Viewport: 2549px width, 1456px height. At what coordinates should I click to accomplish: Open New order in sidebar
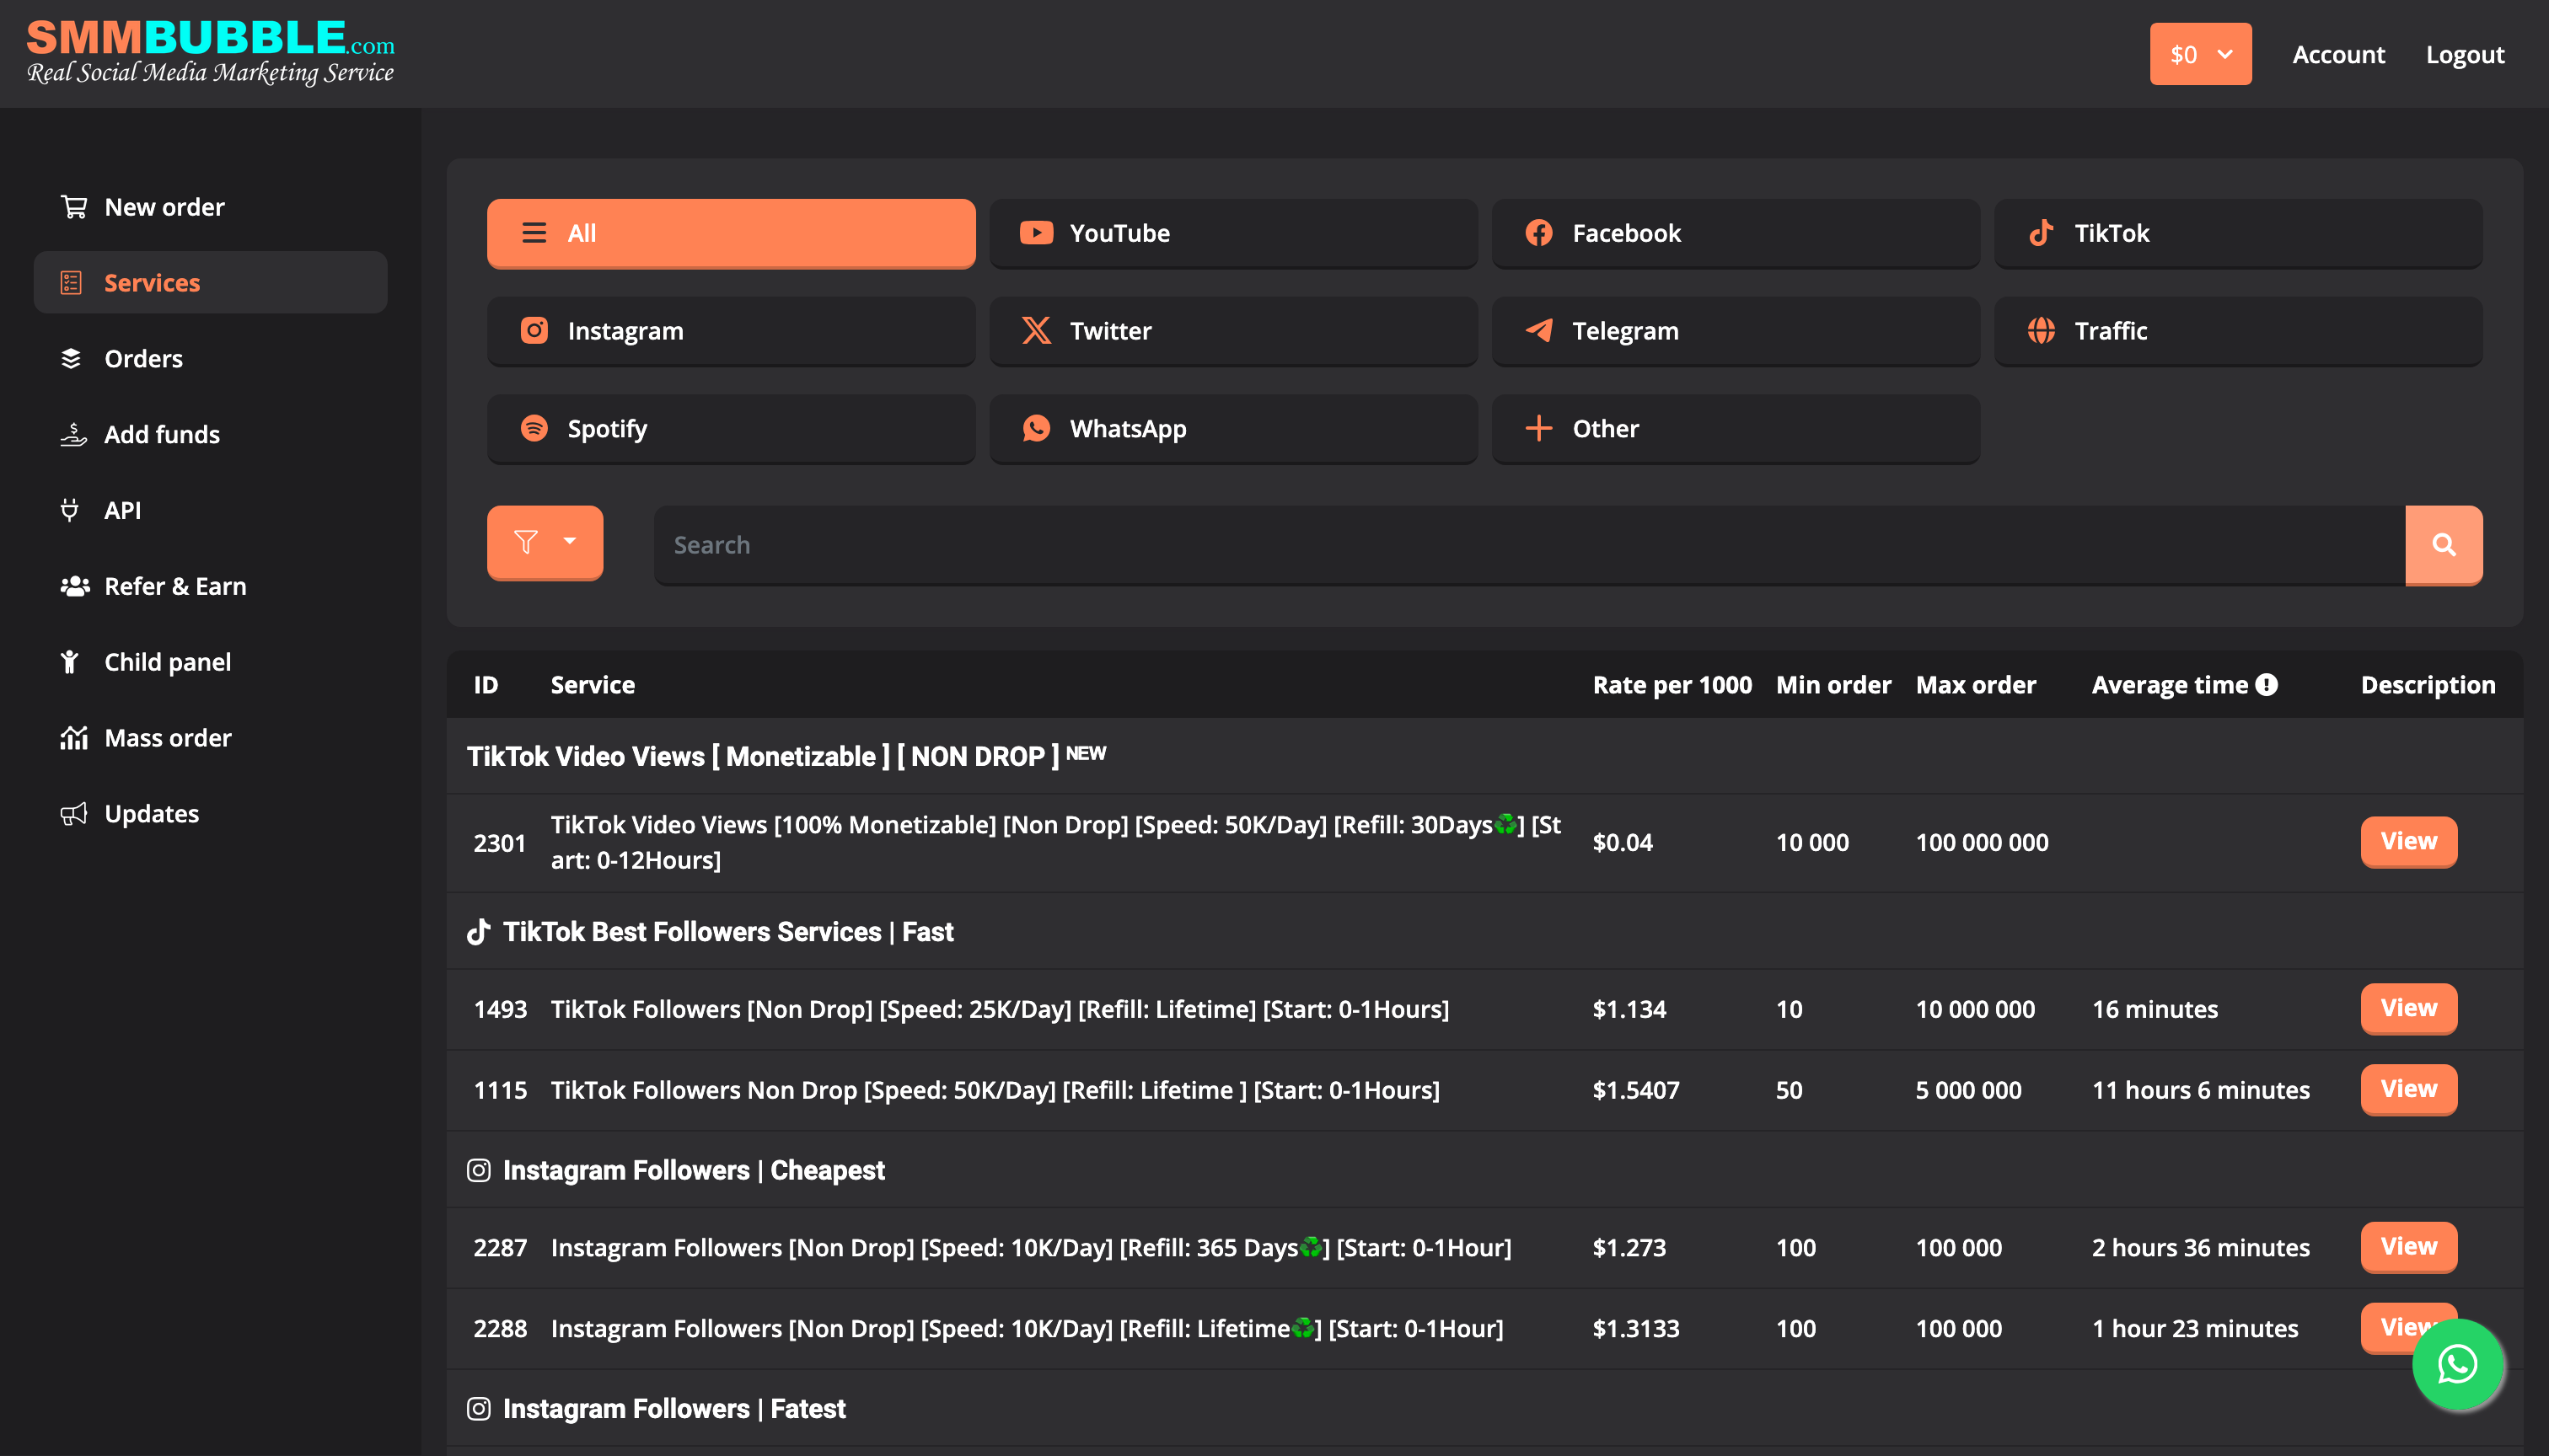[164, 207]
